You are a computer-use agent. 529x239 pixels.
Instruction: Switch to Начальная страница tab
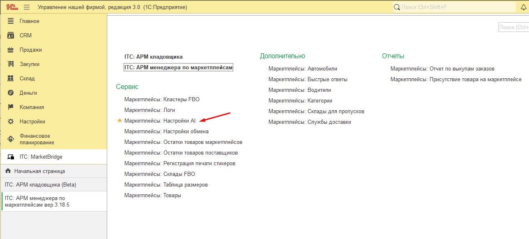pyautogui.click(x=53, y=171)
